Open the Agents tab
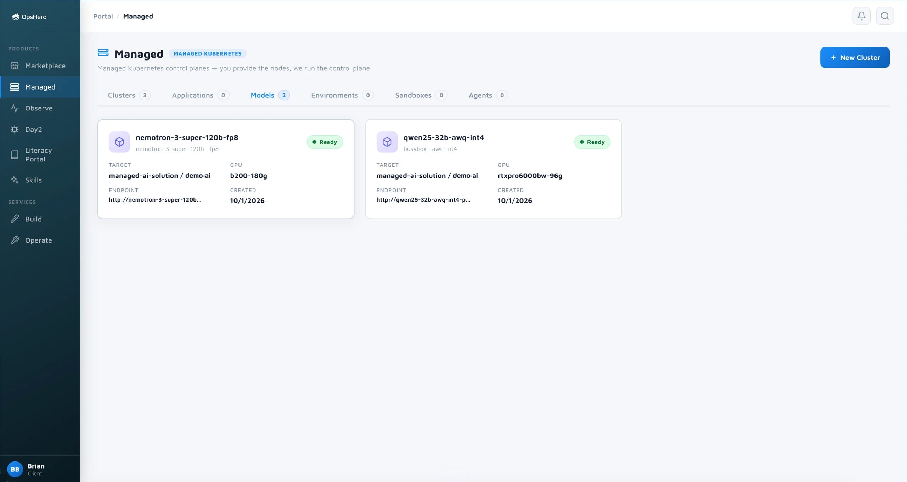Viewport: 907px width, 482px height. tap(488, 95)
